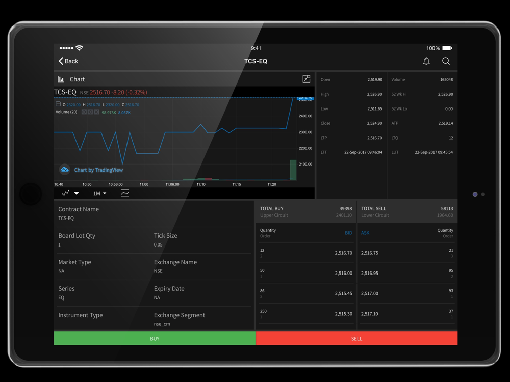The image size is (510, 382).
Task: Open the chart style dropdown arrow
Action: point(76,193)
